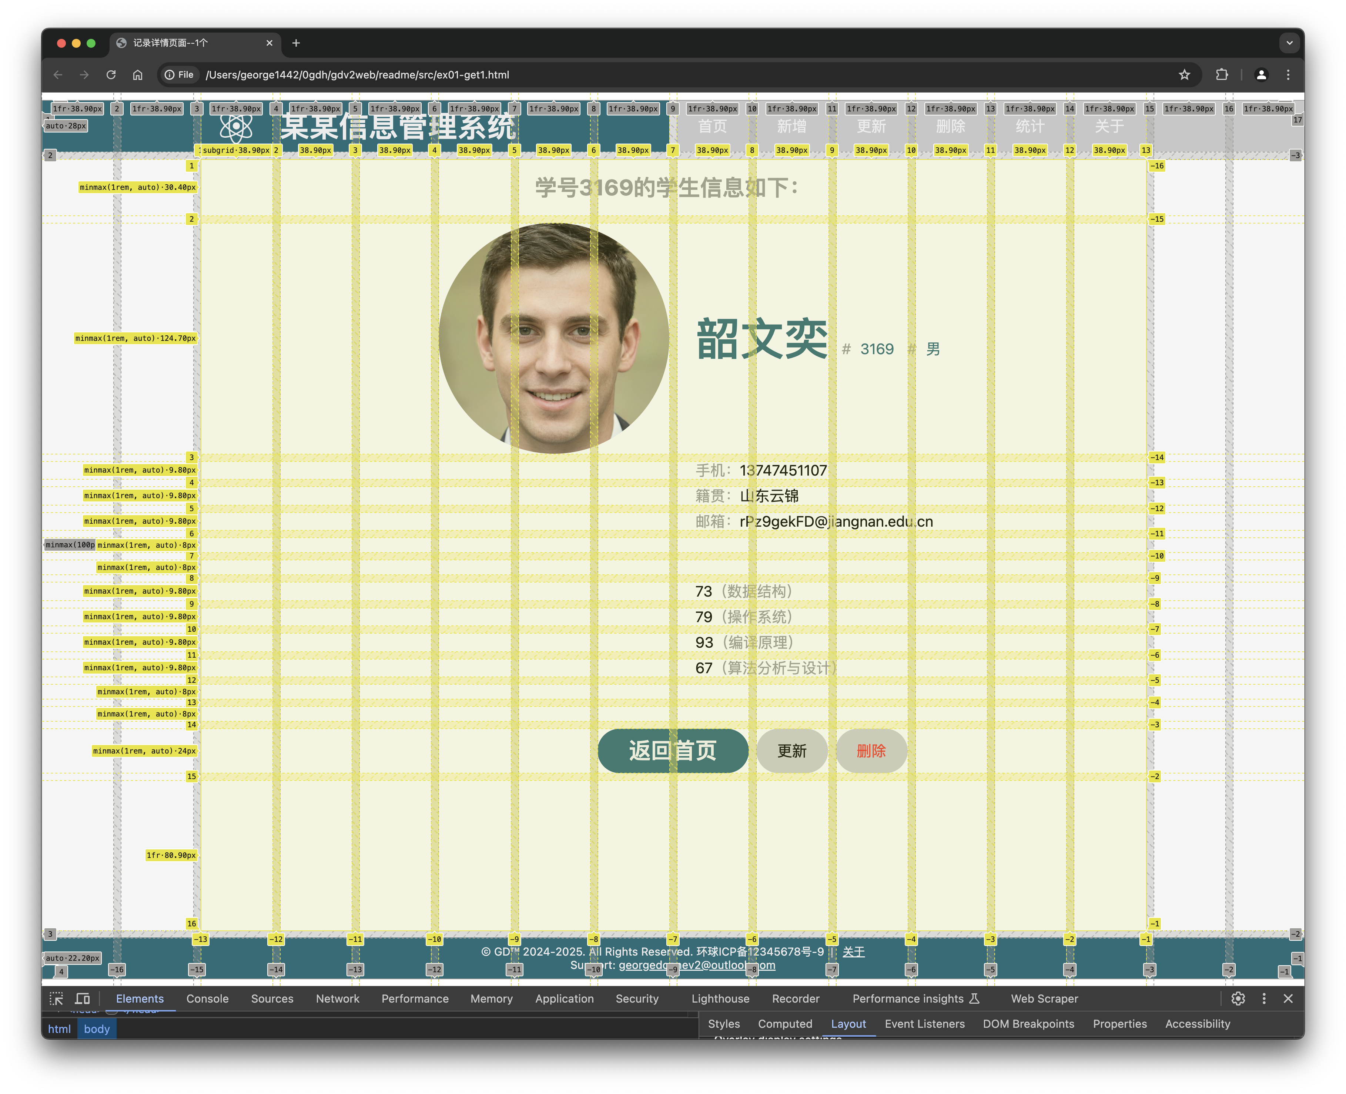Click the 更新 pill button
1346x1094 pixels.
click(x=791, y=751)
